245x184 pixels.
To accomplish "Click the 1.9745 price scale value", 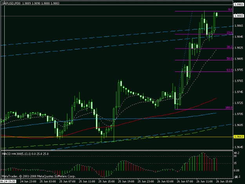I will 239,92.
